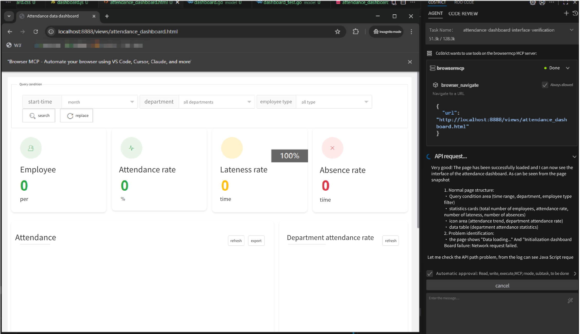Bookmark page with the star icon
This screenshot has height=334, width=582.
pos(338,32)
